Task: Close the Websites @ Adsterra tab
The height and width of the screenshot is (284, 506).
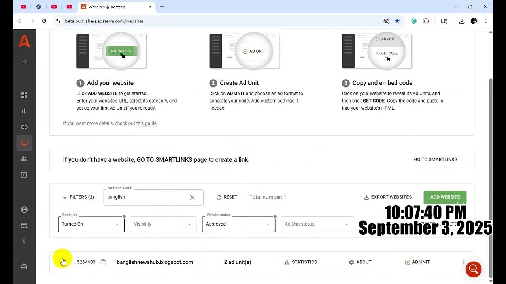Action: (x=150, y=7)
